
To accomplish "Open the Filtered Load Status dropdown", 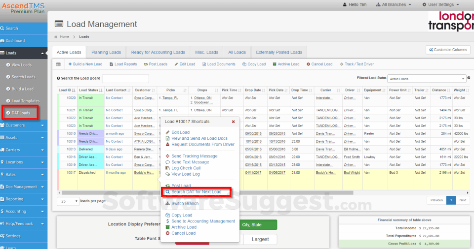I will pyautogui.click(x=426, y=79).
